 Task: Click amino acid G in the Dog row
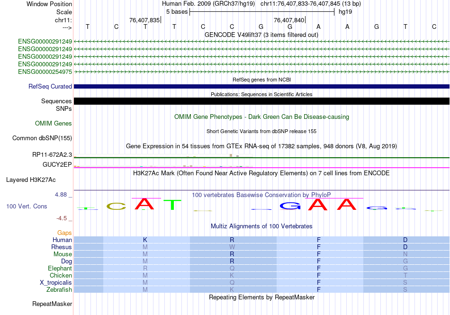pos(405,261)
